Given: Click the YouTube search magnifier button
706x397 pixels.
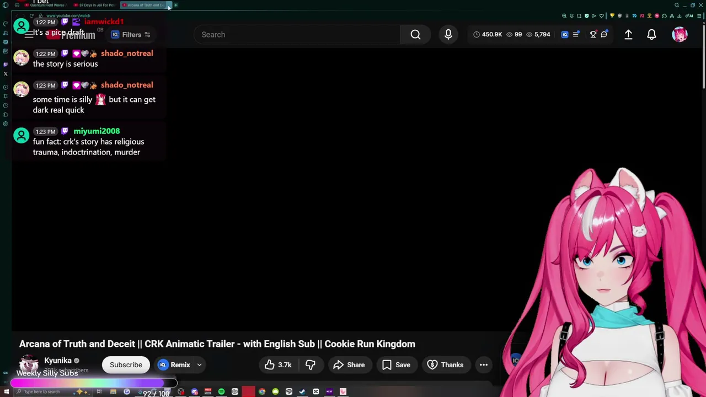Looking at the screenshot, I should coord(415,35).
